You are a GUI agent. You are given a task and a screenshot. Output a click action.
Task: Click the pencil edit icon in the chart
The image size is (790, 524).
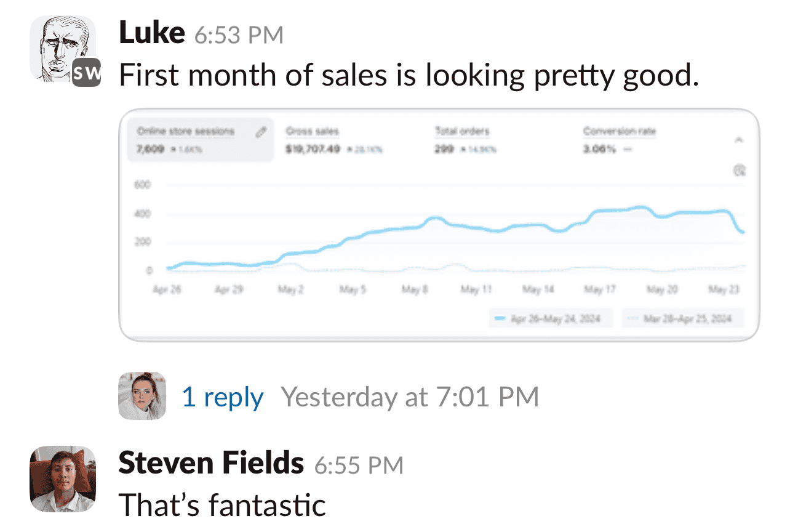tap(261, 132)
